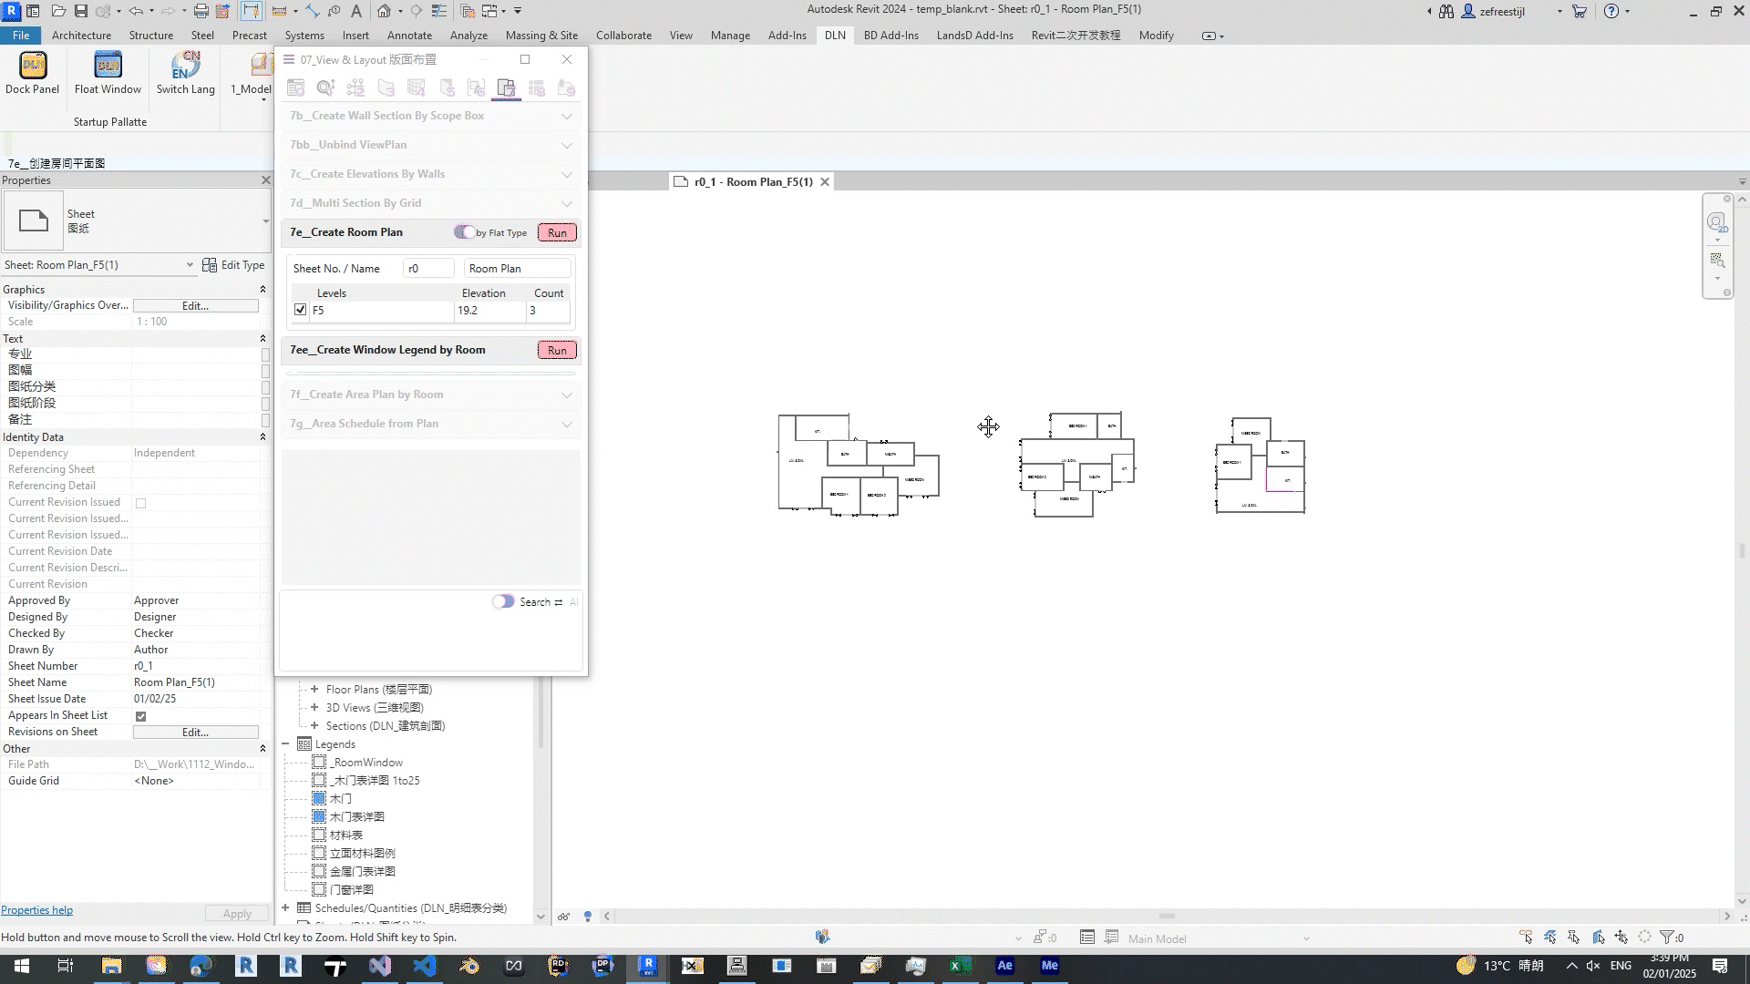Select panel tab icon numbered 4 with grid
The width and height of the screenshot is (1750, 984).
pyautogui.click(x=416, y=87)
